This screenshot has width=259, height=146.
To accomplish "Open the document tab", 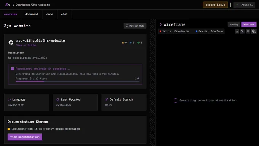I will 32,14.
